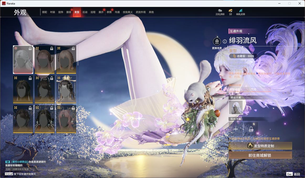Switch to the 时装 outfit tab
Viewport: 305px width, 178px height.
pyautogui.click(x=52, y=12)
